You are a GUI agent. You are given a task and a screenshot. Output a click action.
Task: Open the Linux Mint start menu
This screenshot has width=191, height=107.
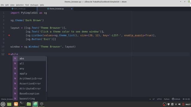tap(3, 104)
